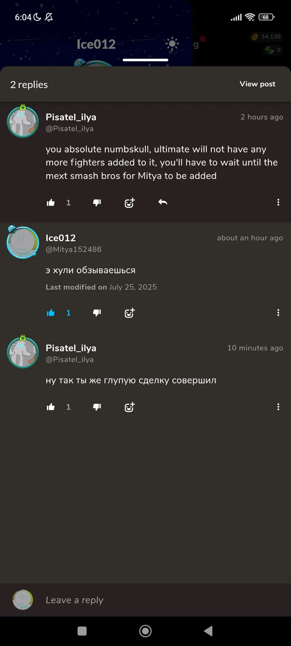This screenshot has height=646, width=291.
Task: Remove like from Ice012's reply
Action: (x=51, y=313)
